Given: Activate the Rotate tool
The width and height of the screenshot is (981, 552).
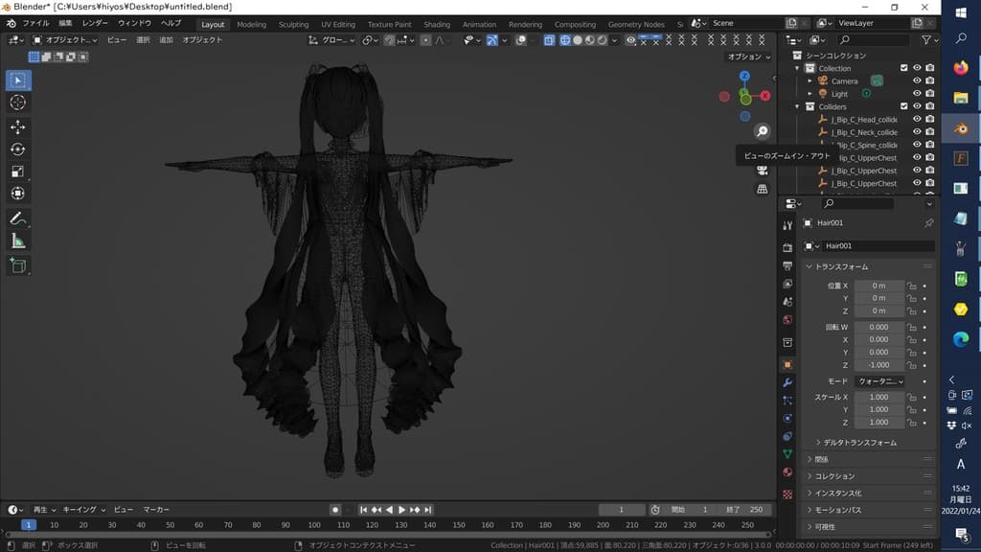Looking at the screenshot, I should (18, 149).
